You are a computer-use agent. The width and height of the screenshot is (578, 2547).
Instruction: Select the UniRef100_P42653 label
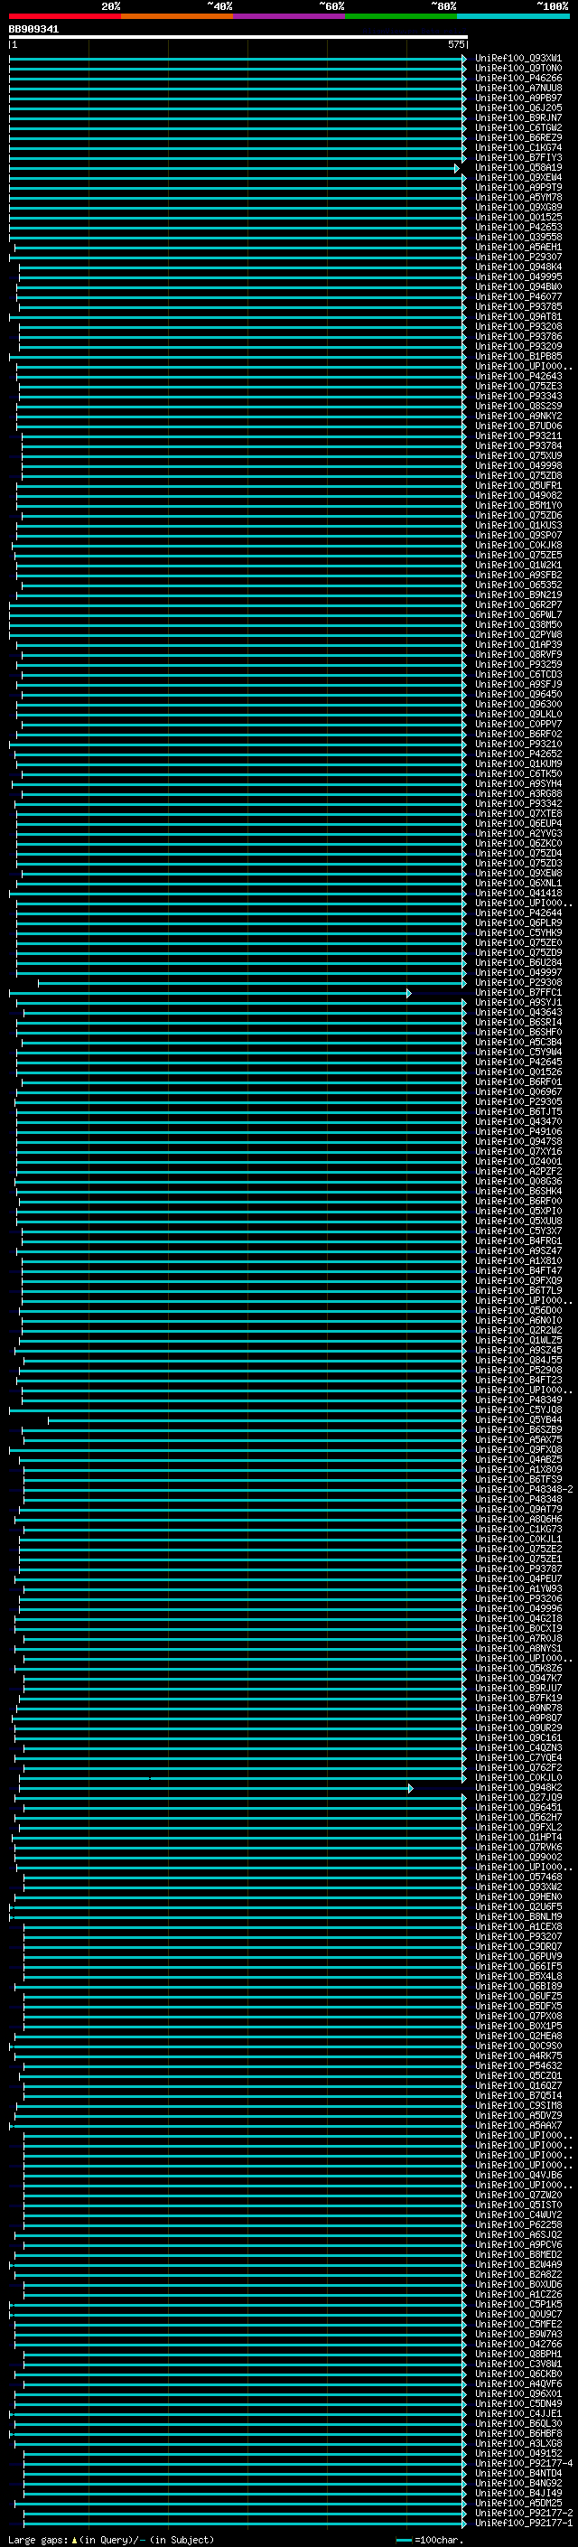518,228
